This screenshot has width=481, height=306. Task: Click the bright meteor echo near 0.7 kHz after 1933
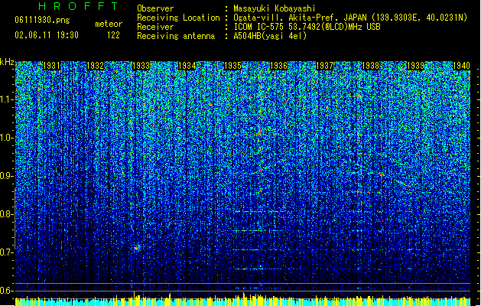pyautogui.click(x=137, y=247)
